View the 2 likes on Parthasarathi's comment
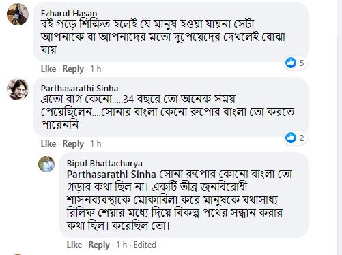The height and width of the screenshot is (255, 342). (296, 138)
